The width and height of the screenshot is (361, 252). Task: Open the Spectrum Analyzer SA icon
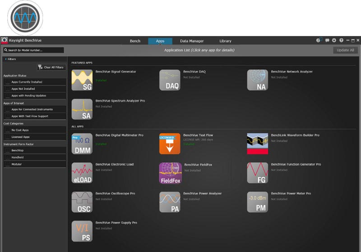82,109
